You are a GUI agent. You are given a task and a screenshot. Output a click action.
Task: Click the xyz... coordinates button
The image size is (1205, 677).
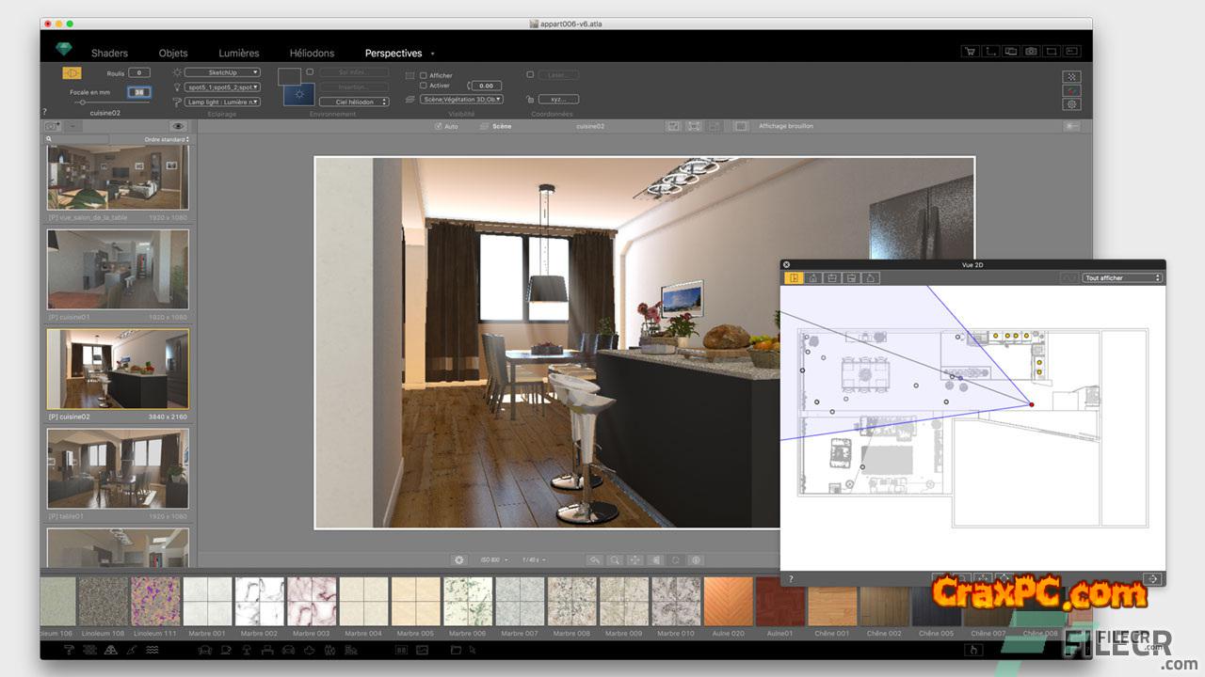(557, 99)
